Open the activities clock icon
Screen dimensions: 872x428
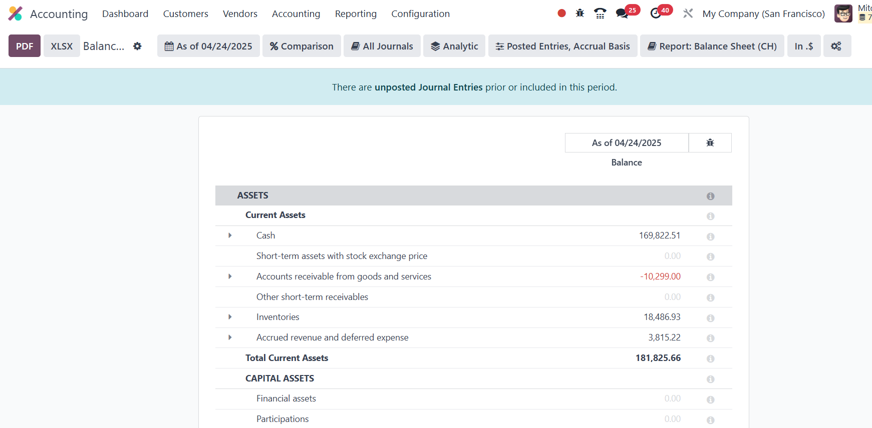click(x=656, y=13)
